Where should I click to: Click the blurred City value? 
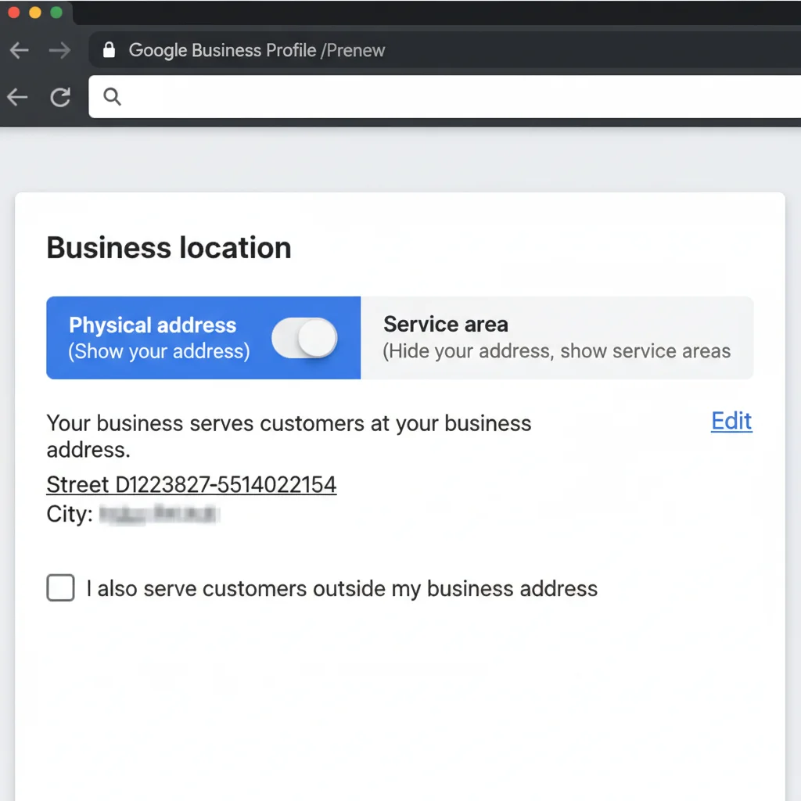point(160,514)
